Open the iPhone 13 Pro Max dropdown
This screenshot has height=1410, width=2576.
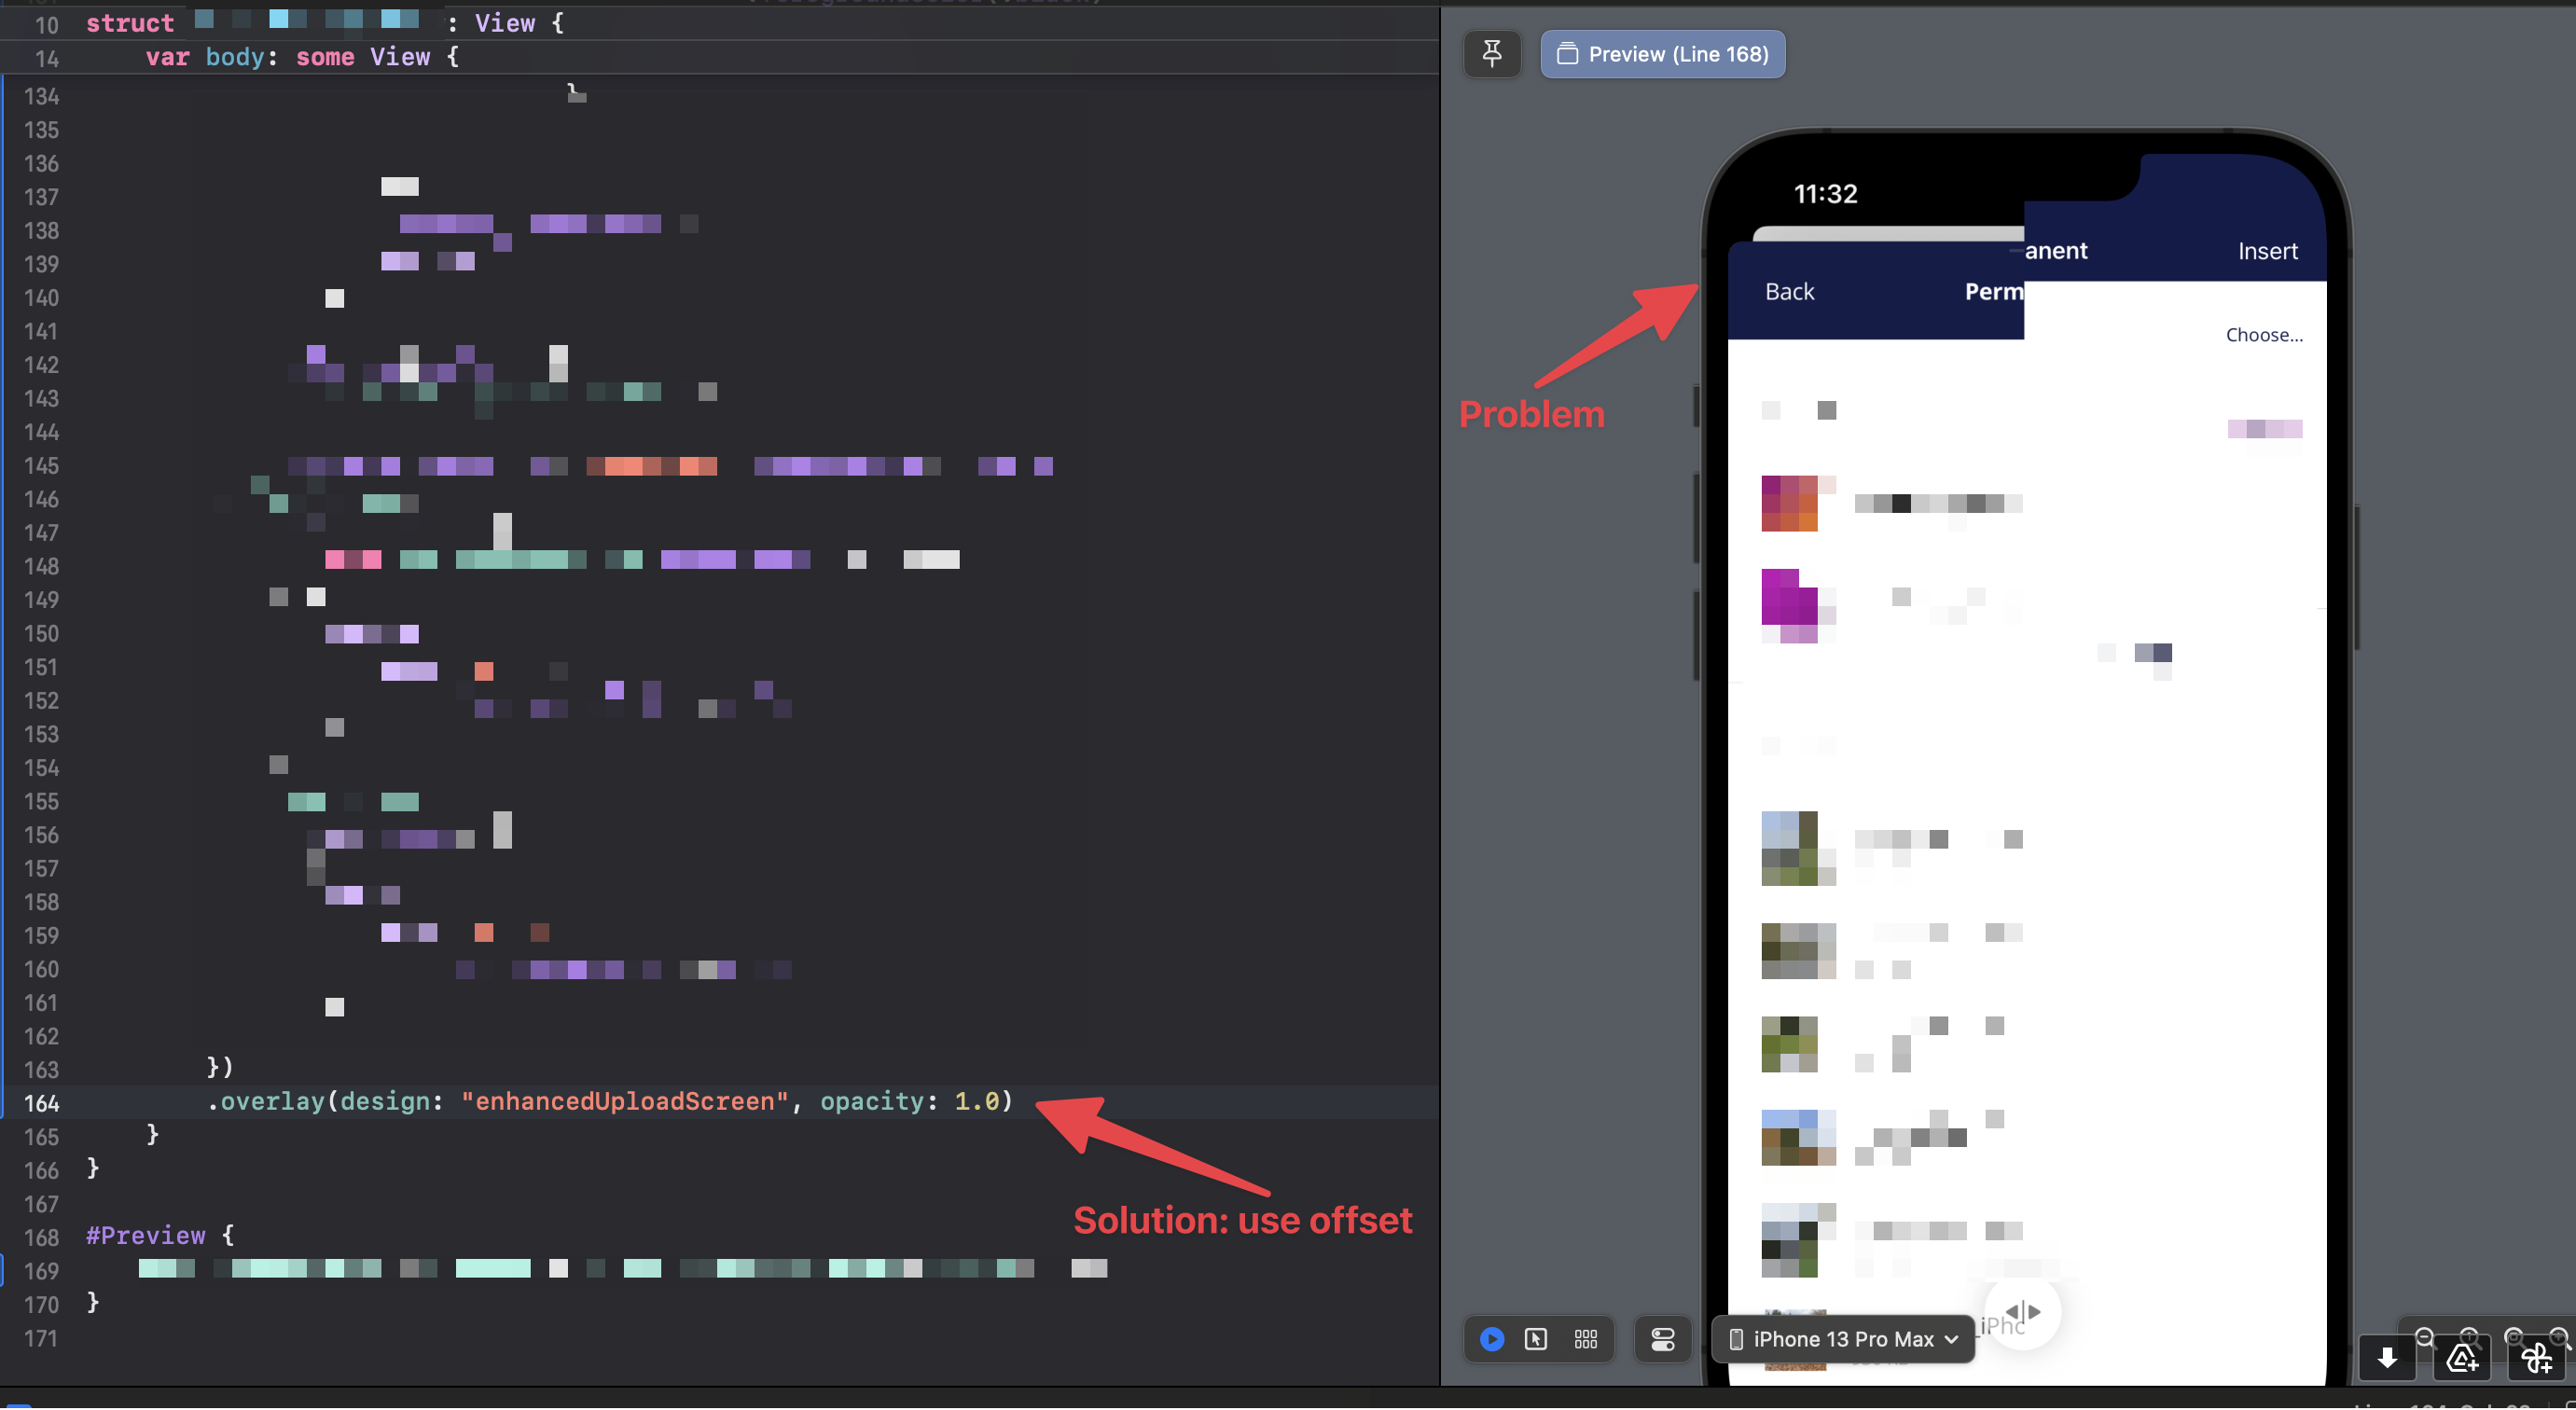[1843, 1340]
